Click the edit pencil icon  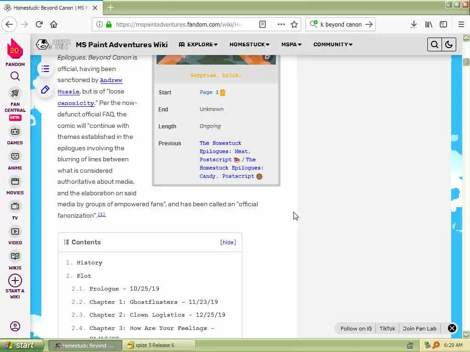45,89
